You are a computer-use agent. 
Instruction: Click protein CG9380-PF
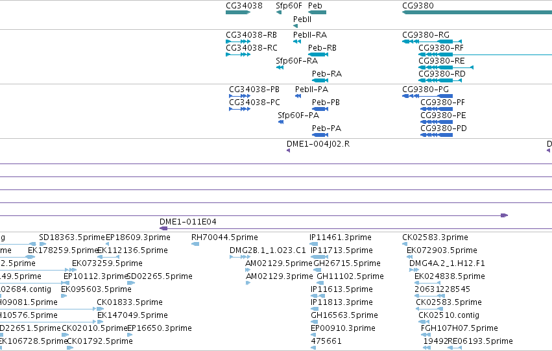tap(437, 109)
